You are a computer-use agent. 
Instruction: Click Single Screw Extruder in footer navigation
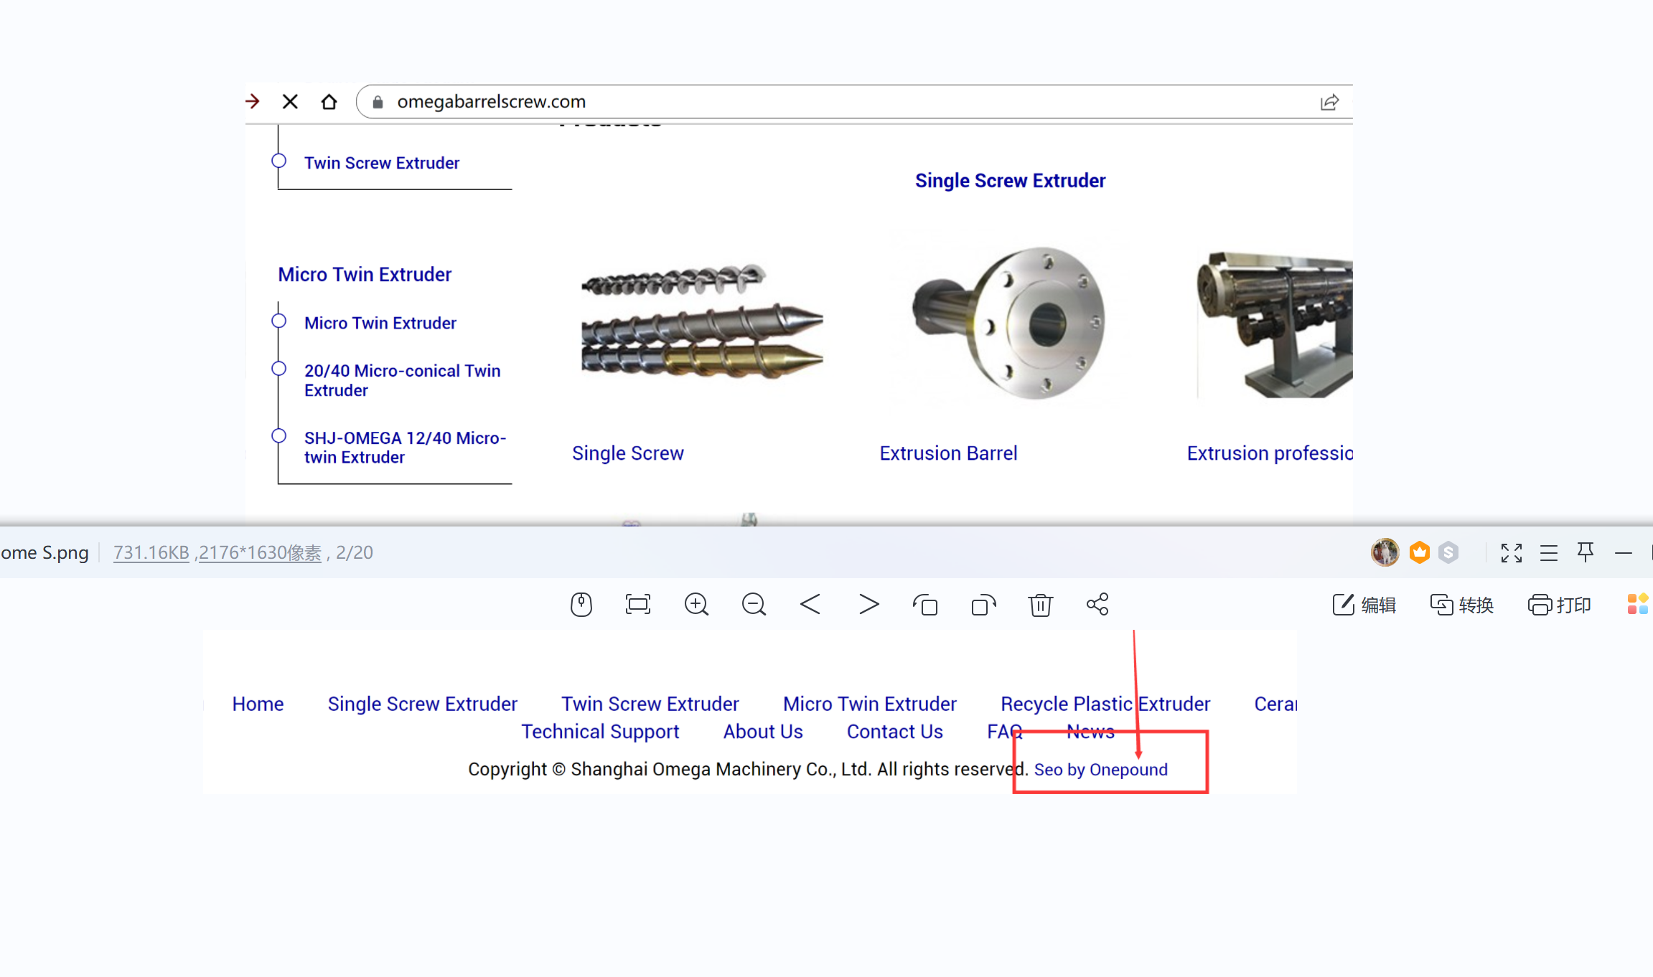click(422, 704)
